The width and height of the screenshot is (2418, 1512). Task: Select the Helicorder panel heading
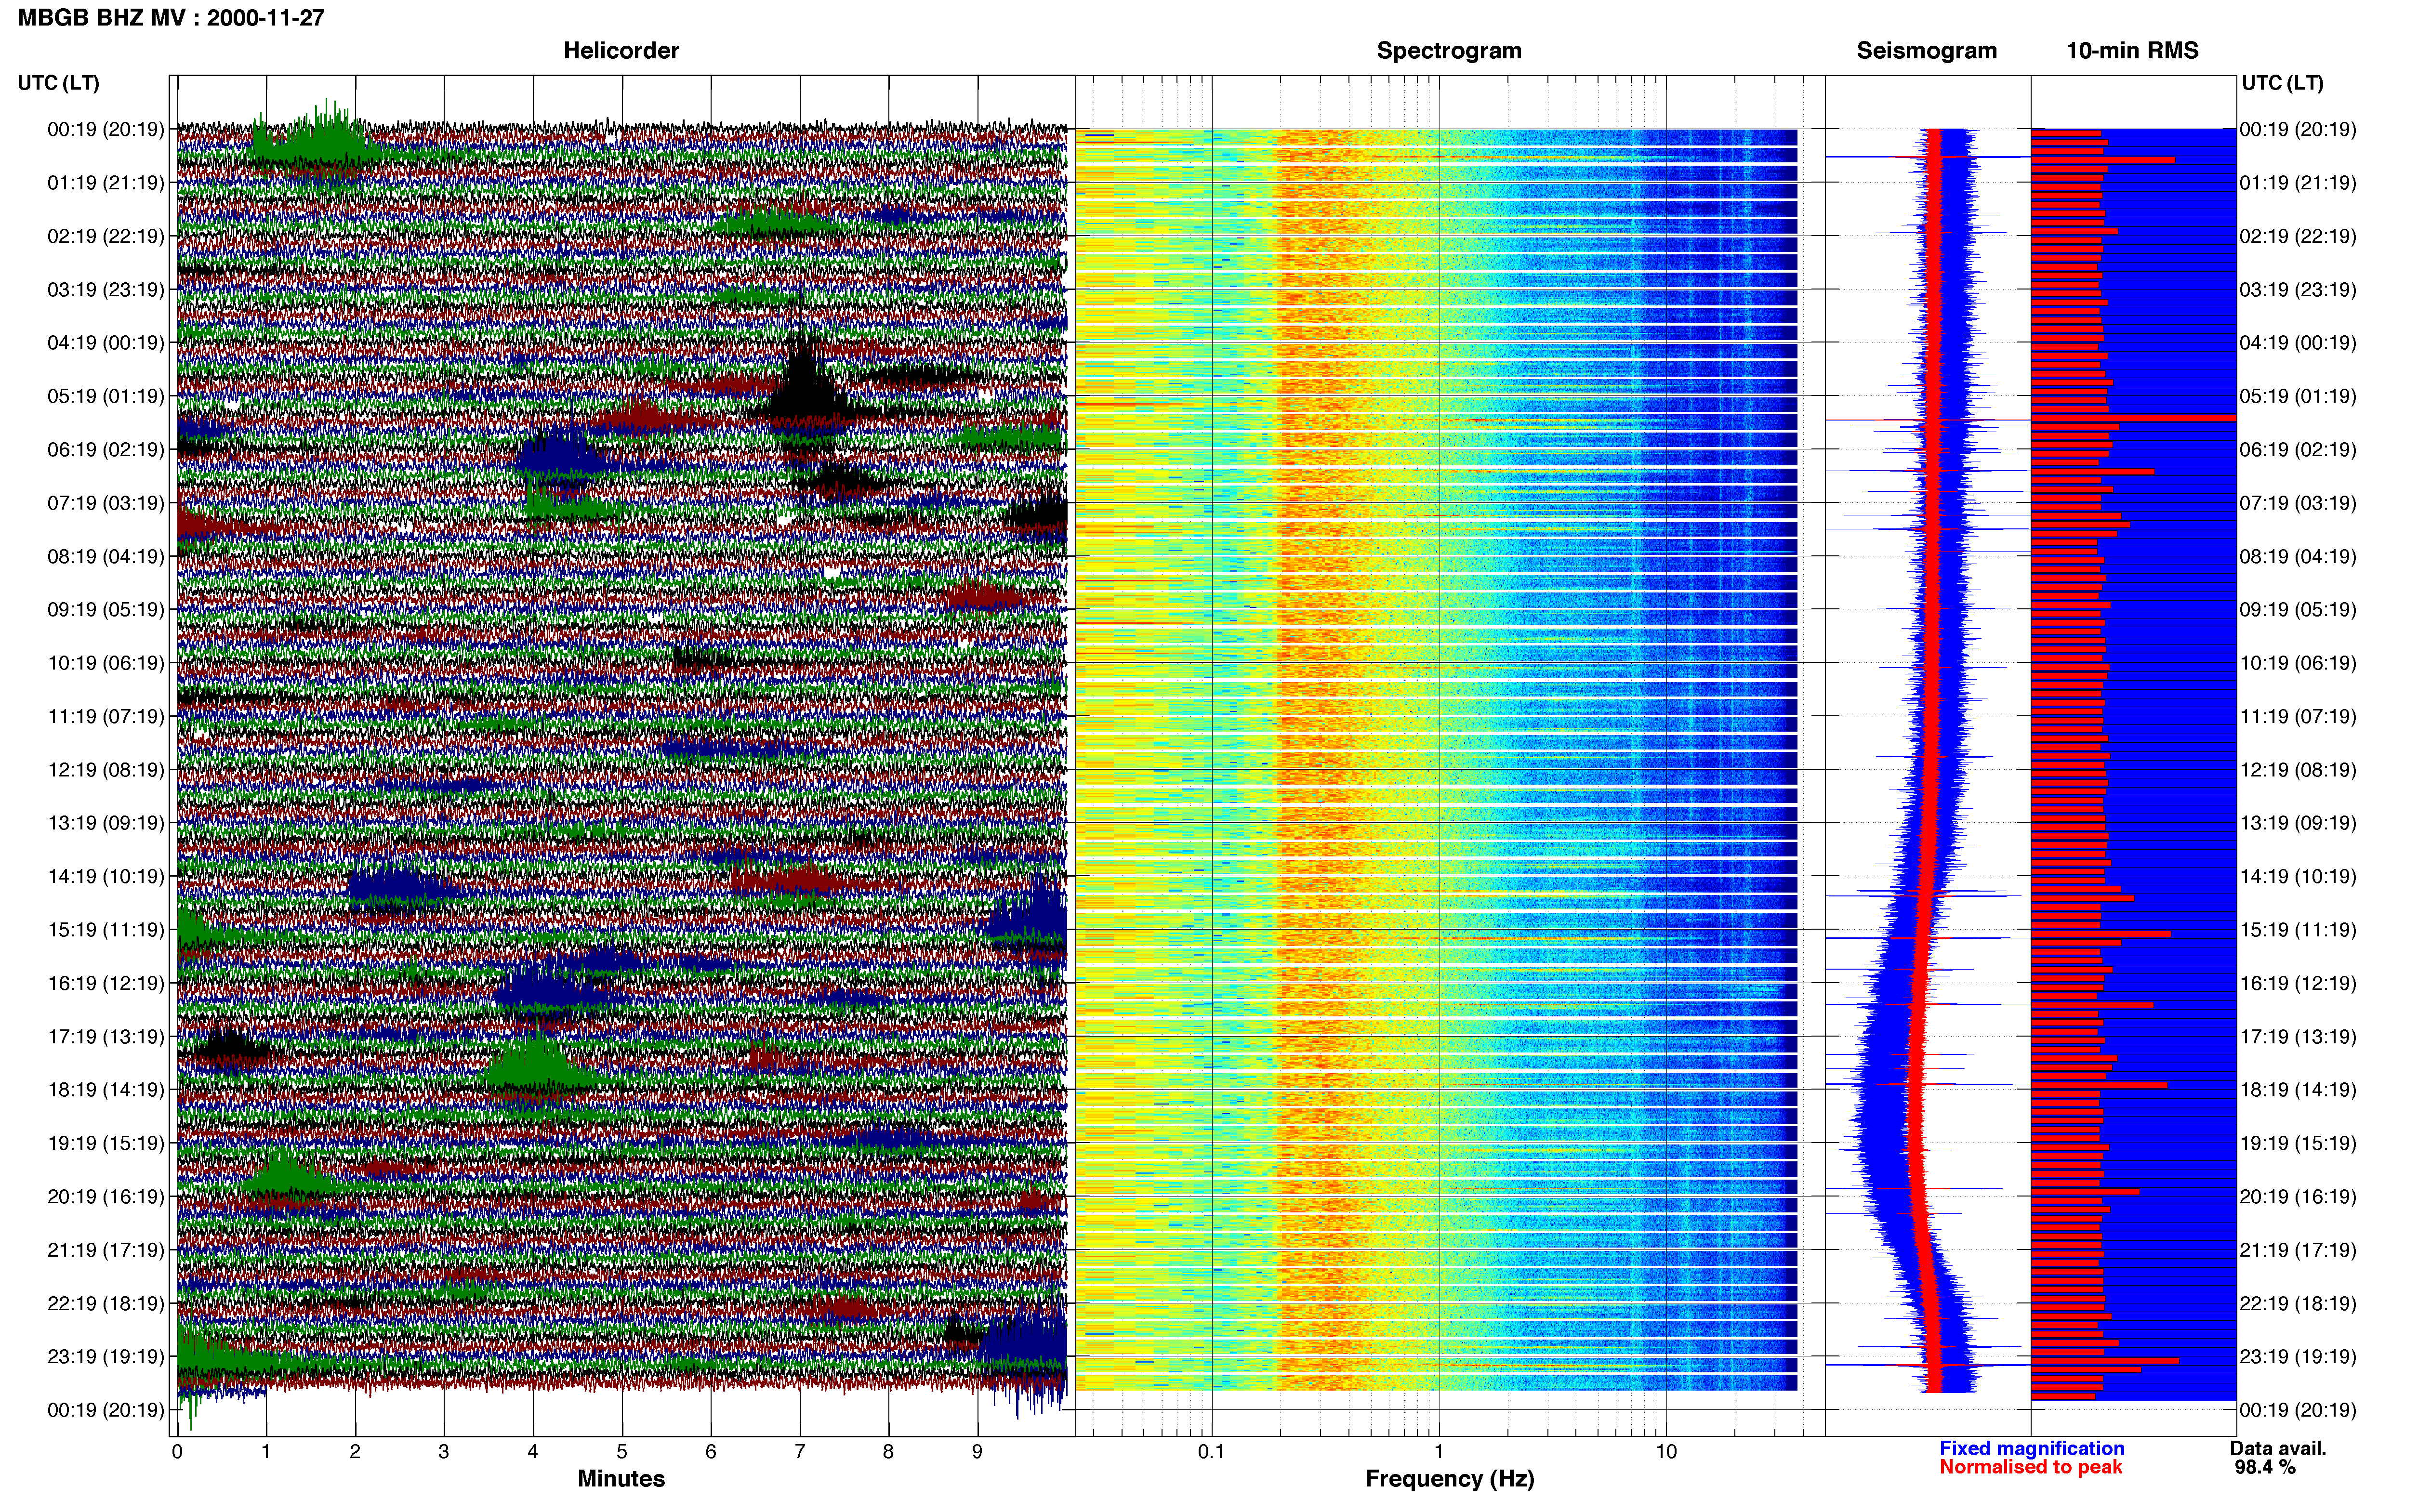click(x=621, y=50)
